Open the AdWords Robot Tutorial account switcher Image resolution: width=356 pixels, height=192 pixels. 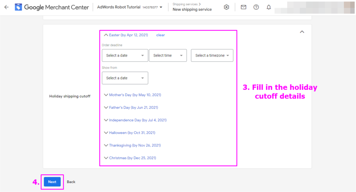[130, 7]
